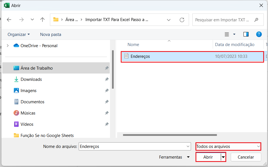Open the Organizar menu
268x167 pixels.
(19, 34)
